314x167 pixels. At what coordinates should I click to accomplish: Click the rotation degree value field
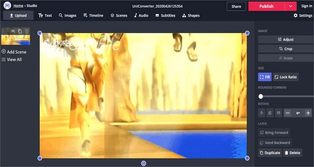pyautogui.click(x=298, y=113)
